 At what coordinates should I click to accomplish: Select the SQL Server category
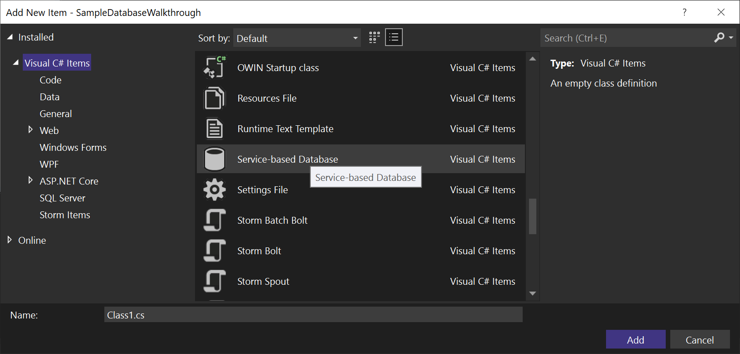pyautogui.click(x=62, y=198)
